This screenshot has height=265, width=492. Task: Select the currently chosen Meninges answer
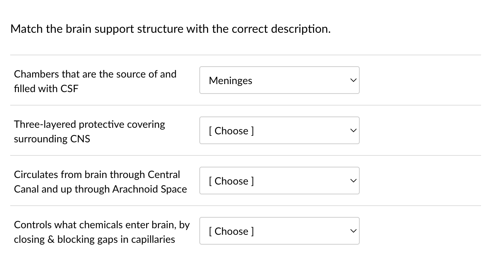tap(230, 80)
